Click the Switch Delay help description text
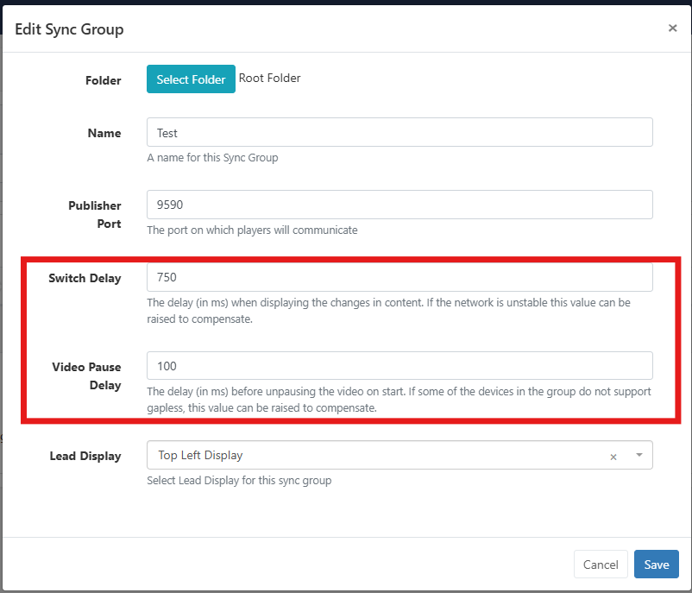Viewport: 692px width, 593px height. pos(388,311)
